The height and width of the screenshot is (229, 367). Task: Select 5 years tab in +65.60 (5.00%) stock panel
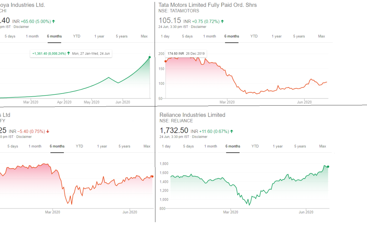tap(121, 36)
